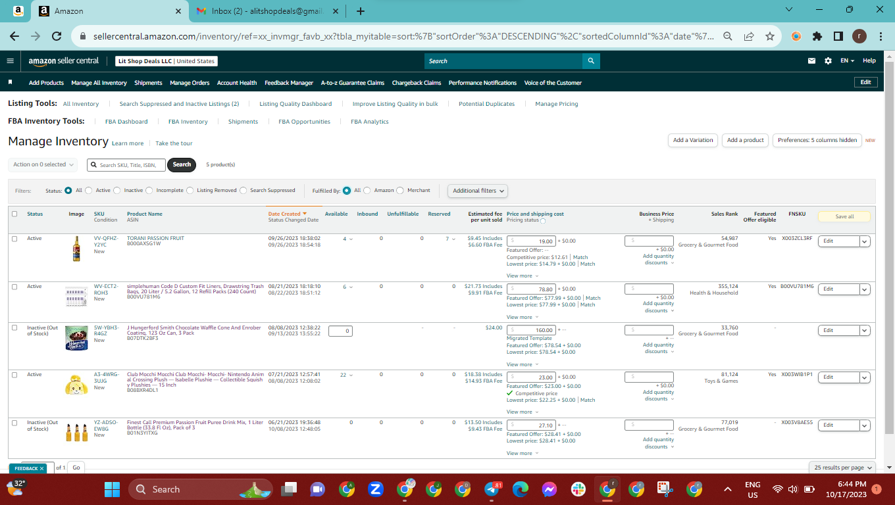This screenshot has width=895, height=505.
Task: Open Preferences: 5 columns hidden
Action: coord(817,140)
